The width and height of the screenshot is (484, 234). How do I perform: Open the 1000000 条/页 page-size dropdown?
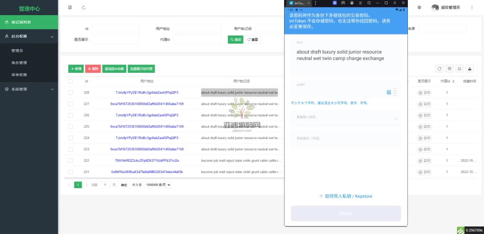coord(158,185)
